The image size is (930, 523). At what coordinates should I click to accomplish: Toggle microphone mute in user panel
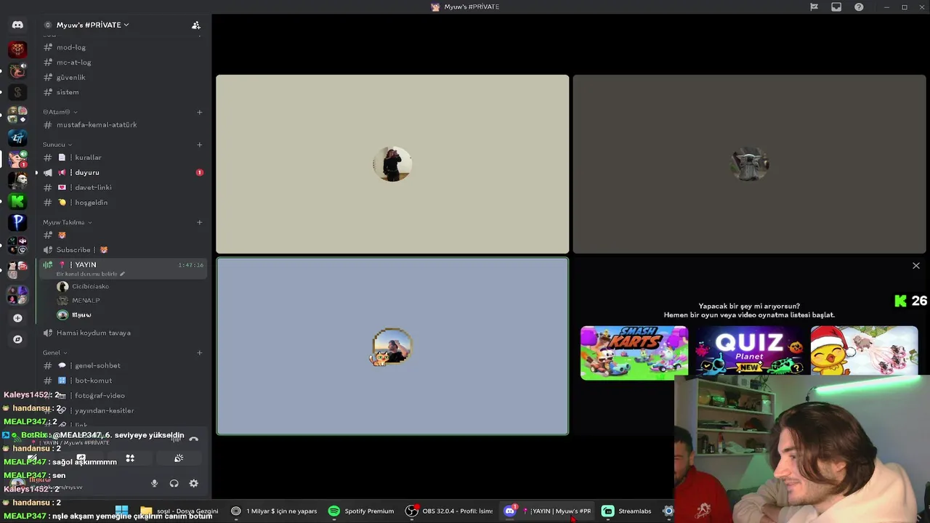pos(154,483)
